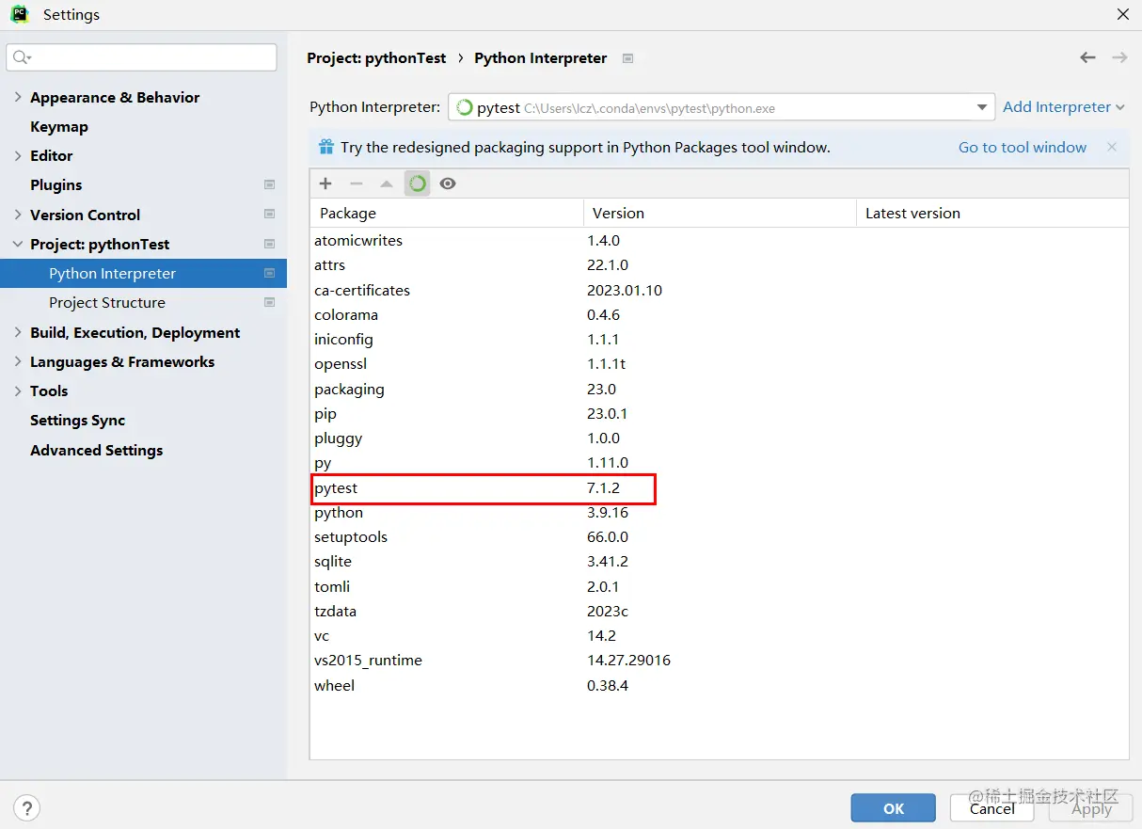Select the tzdata package row

[x=719, y=612]
